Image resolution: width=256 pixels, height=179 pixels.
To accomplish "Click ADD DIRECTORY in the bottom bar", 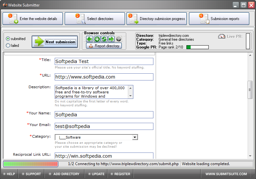I will 64,174.
